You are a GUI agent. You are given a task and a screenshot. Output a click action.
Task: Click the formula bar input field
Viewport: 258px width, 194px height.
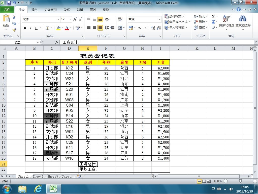(x=157, y=42)
